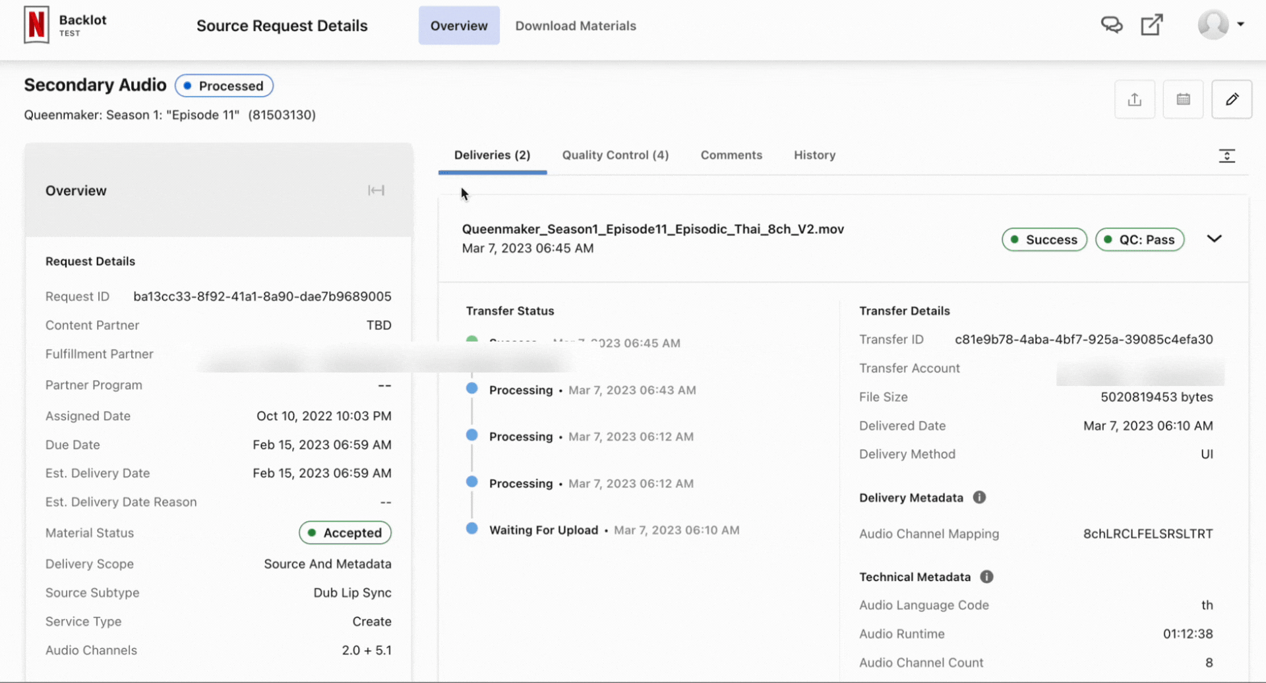Open the Quality Control (4) tab
Image resolution: width=1266 pixels, height=683 pixels.
point(615,155)
